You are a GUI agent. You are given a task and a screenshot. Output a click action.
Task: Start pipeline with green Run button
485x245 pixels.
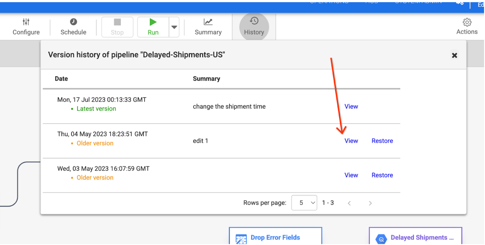tap(153, 27)
